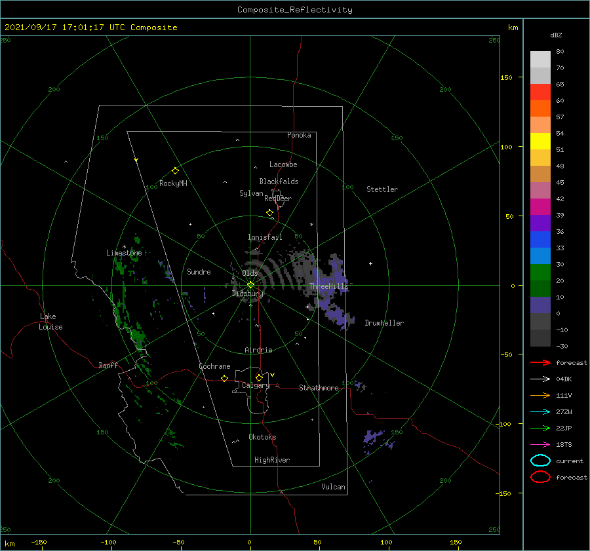Click the Cochrane town label

[214, 366]
